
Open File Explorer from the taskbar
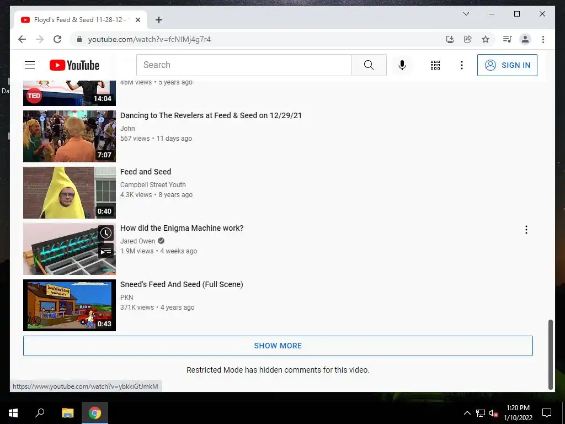(x=67, y=413)
